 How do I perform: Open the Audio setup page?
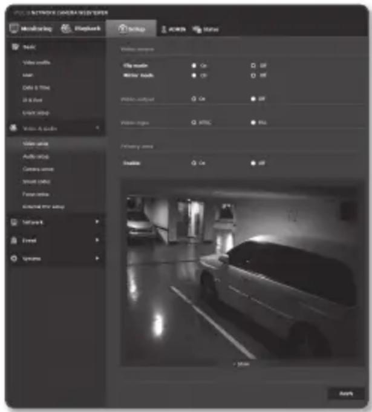pyautogui.click(x=36, y=156)
